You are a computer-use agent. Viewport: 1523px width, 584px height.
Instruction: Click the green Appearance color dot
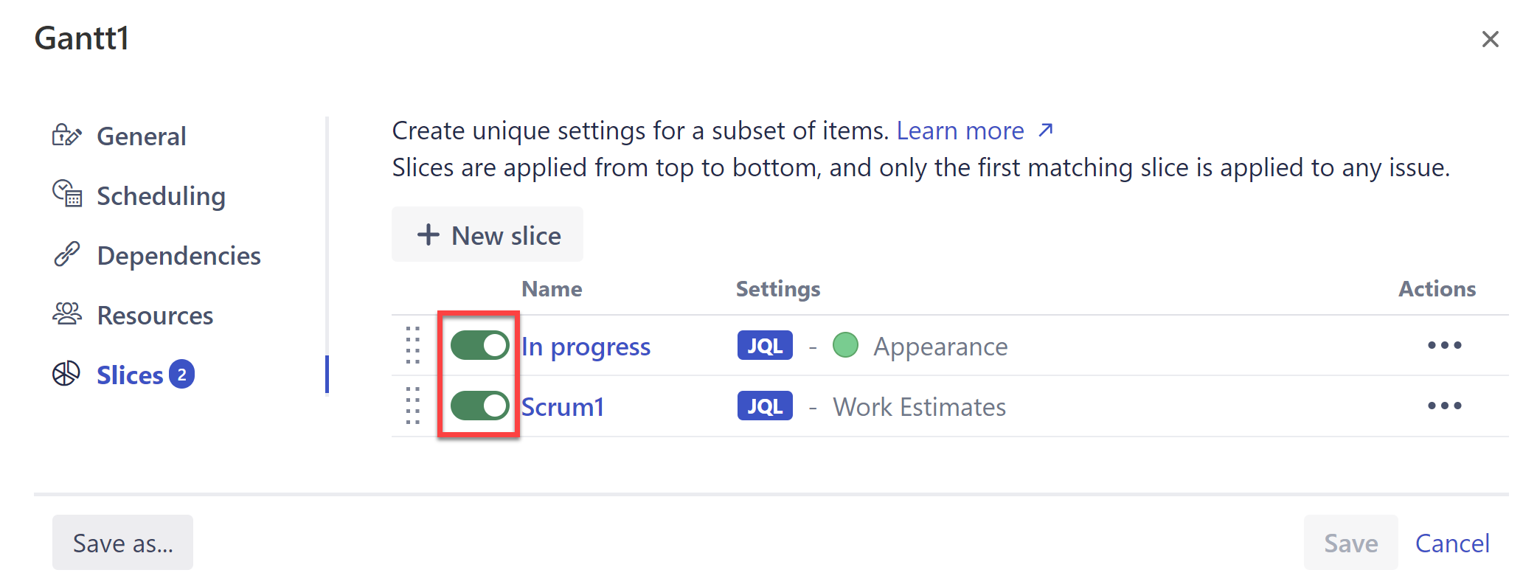tap(845, 345)
